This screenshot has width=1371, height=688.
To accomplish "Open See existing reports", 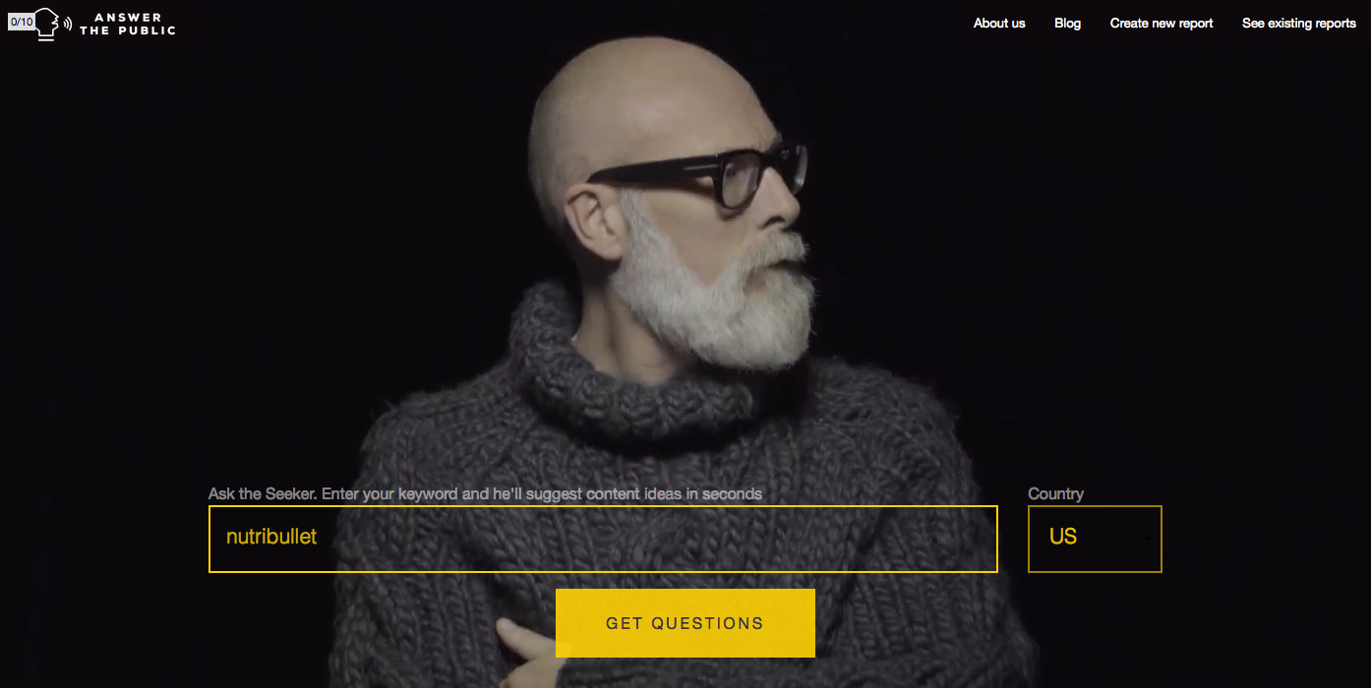I will tap(1299, 23).
